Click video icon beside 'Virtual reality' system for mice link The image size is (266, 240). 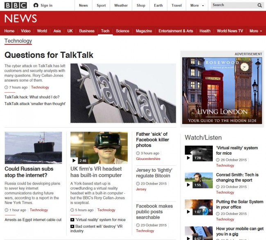[x=72, y=220]
